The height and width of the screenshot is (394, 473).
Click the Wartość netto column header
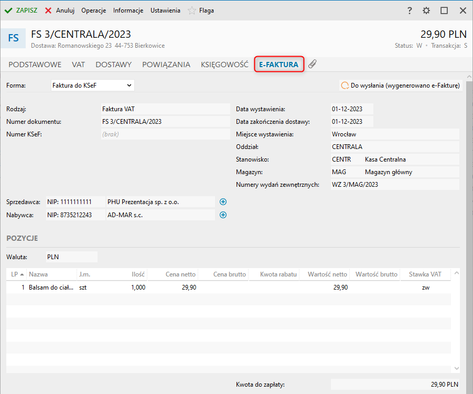[325, 274]
